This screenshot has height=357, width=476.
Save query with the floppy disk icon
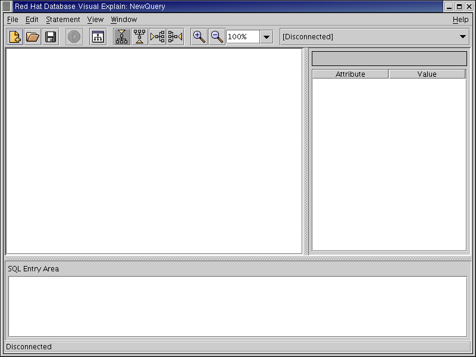click(51, 37)
